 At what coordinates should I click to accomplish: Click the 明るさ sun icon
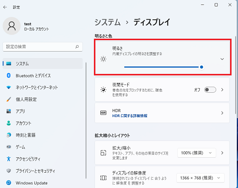pos(103,59)
